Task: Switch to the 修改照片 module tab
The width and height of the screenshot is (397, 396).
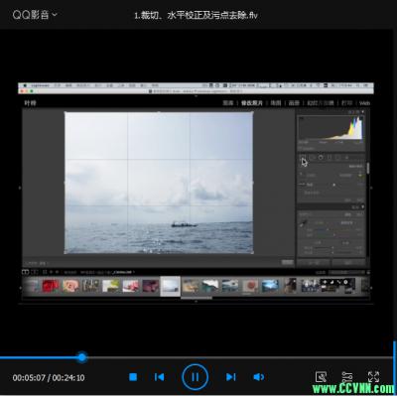Action: pyautogui.click(x=252, y=103)
